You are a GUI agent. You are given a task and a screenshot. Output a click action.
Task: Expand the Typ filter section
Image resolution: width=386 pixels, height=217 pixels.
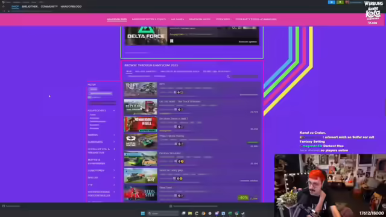pos(114,185)
